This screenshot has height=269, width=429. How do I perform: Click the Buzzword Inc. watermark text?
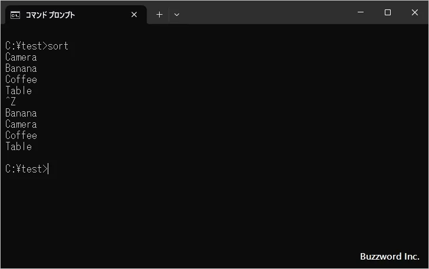(x=390, y=257)
